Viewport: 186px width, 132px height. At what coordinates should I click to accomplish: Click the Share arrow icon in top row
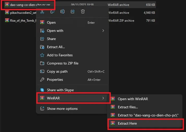click(x=73, y=11)
